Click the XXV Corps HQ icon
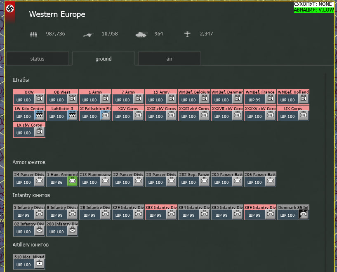This screenshot has width=337, height=272. (x=139, y=115)
